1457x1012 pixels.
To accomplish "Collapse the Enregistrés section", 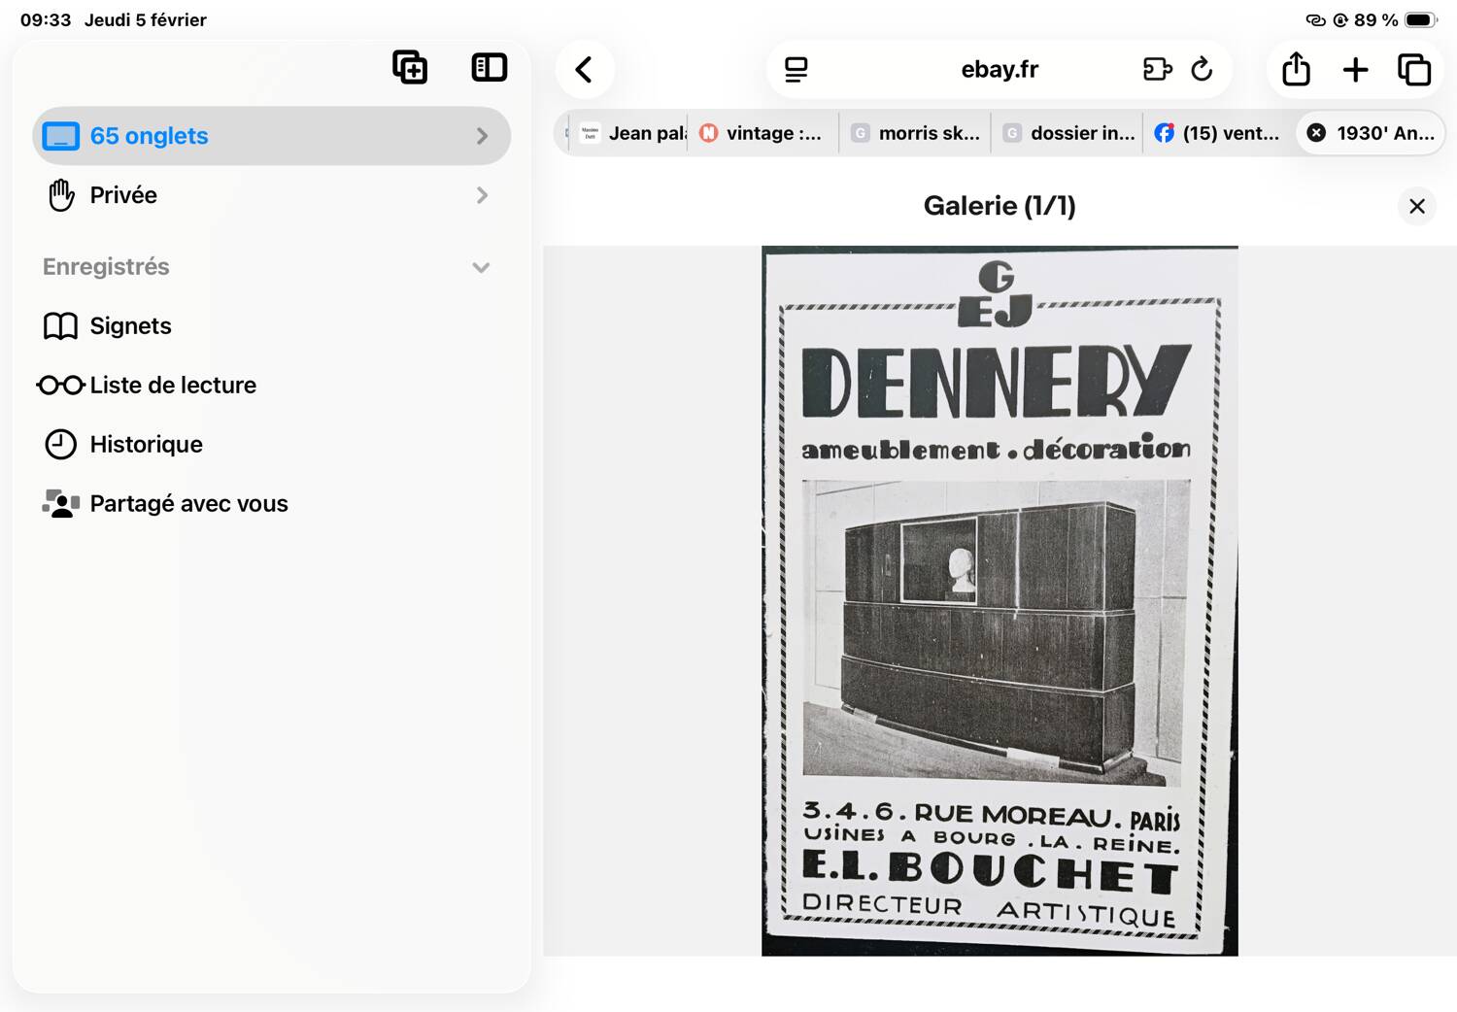I will pyautogui.click(x=481, y=267).
